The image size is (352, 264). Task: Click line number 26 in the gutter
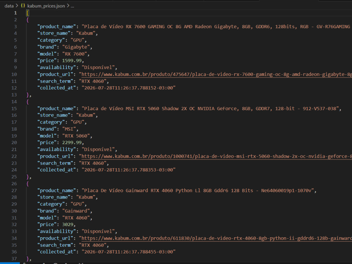(x=14, y=184)
